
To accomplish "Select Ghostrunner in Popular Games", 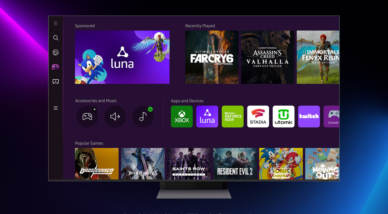I will 97,164.
